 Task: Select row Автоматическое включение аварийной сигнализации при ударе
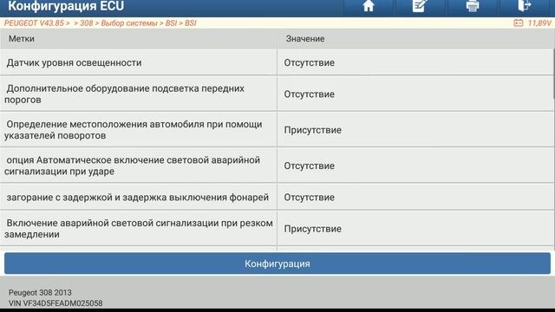(x=139, y=166)
